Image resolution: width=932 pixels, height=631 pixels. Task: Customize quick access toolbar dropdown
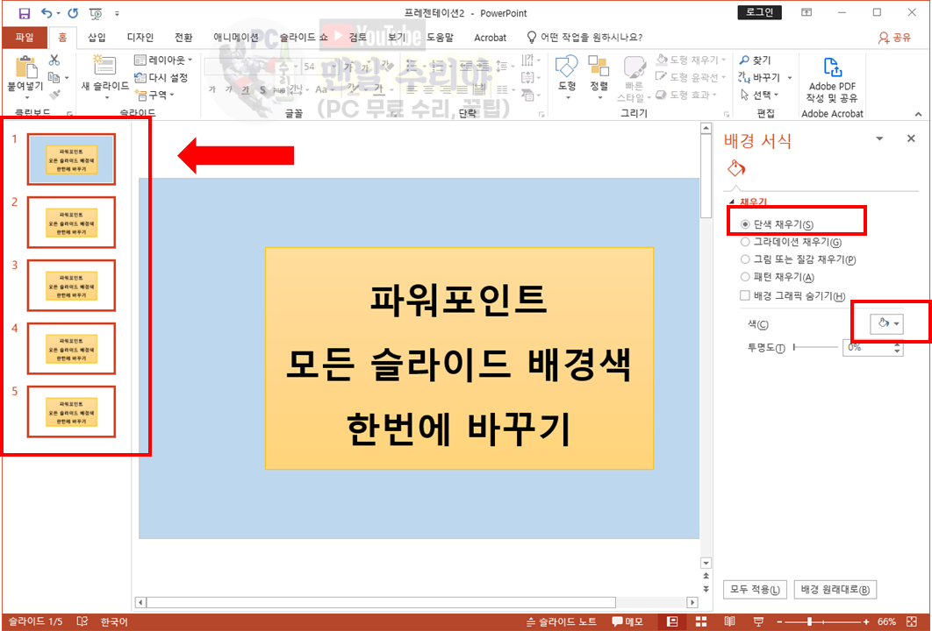[117, 13]
